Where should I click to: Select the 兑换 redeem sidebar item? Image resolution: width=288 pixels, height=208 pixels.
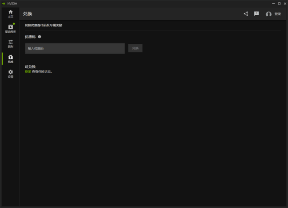click(10, 59)
